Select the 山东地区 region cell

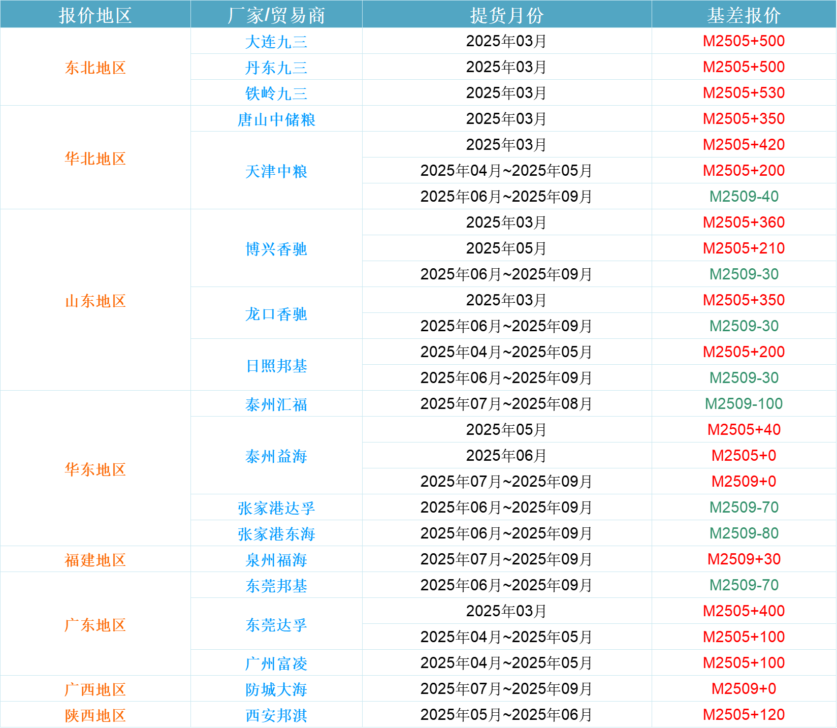(95, 301)
